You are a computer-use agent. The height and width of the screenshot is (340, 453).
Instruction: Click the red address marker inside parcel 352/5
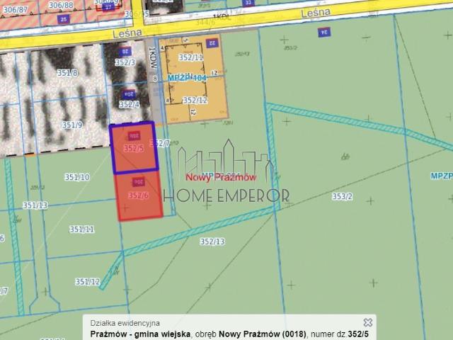point(134,135)
